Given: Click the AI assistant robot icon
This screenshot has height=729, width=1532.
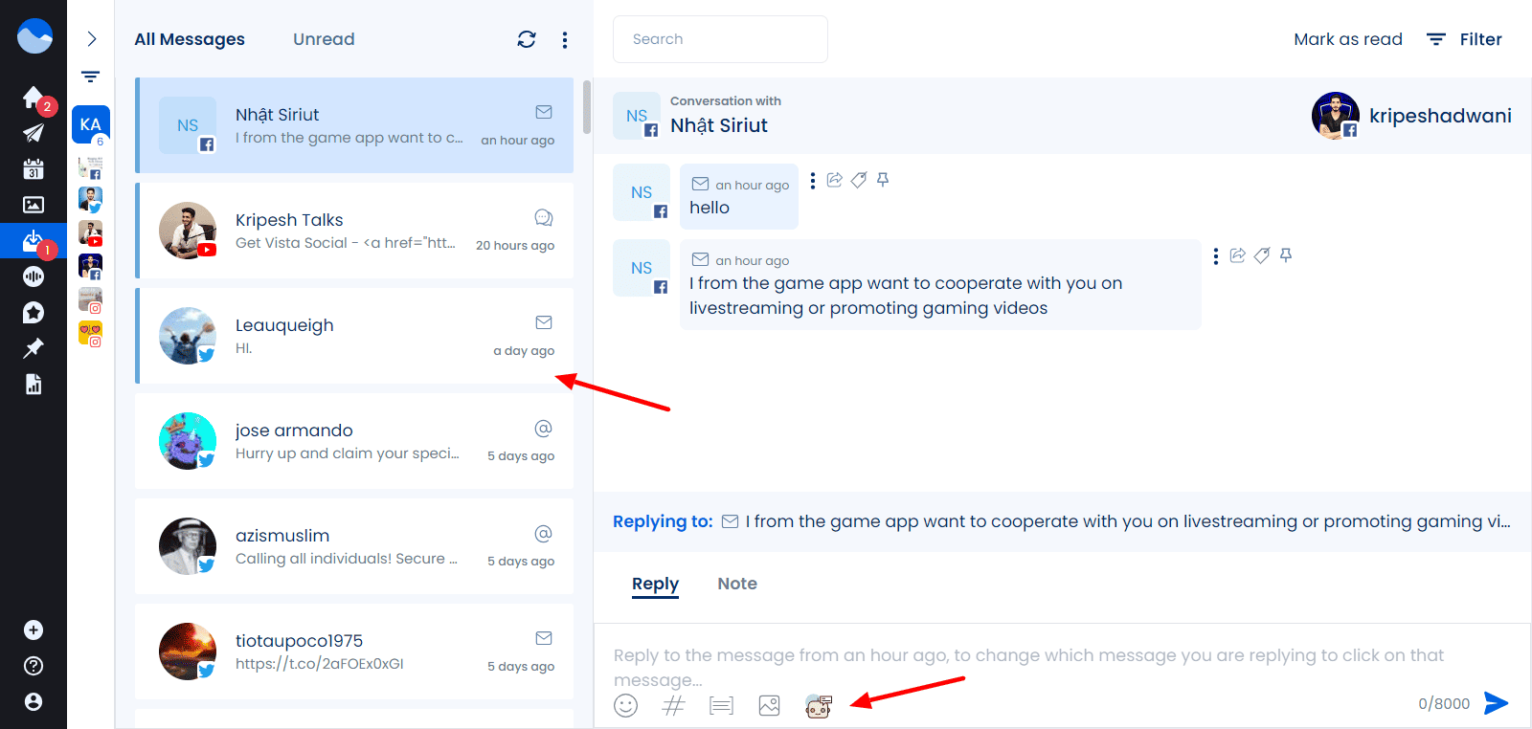Looking at the screenshot, I should click(819, 706).
